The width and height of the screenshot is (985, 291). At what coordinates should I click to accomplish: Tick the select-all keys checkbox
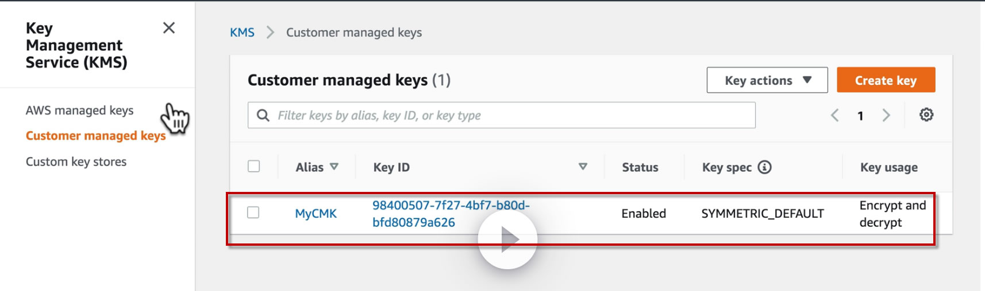tap(253, 167)
